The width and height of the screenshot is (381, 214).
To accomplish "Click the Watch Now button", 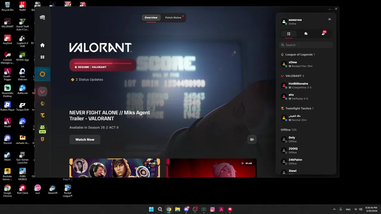I will pos(85,139).
